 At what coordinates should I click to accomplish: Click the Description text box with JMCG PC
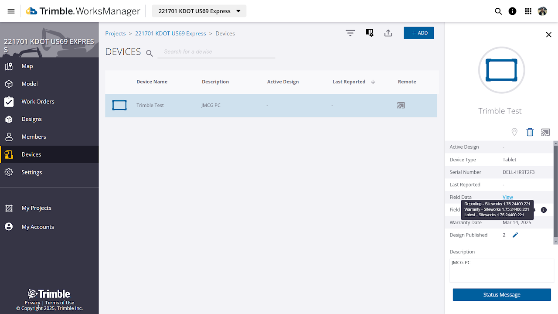point(502,270)
